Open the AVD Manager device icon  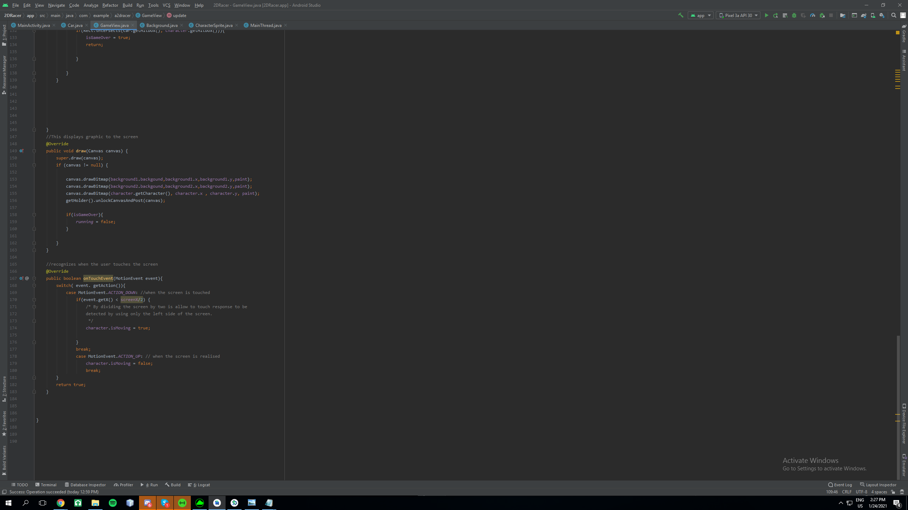(x=873, y=15)
